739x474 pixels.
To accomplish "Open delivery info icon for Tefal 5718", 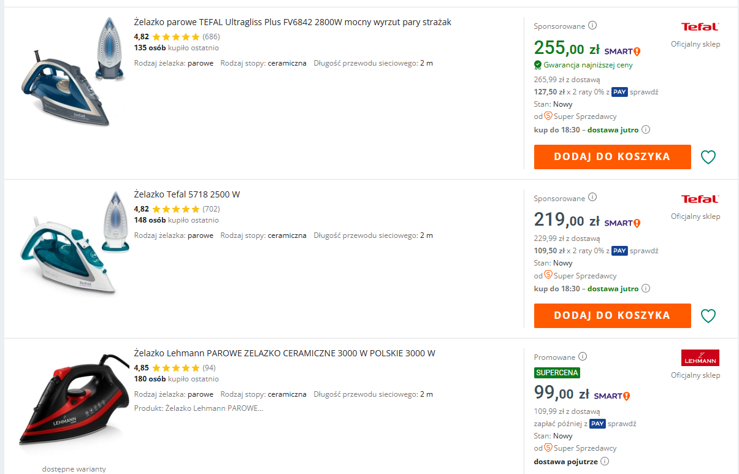I will pos(646,288).
